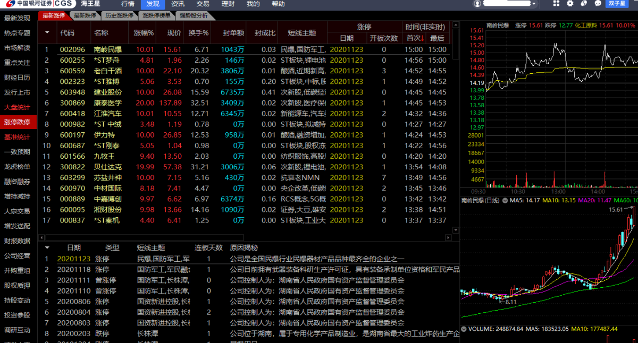Open the apps grid icon in title bar
The height and width of the screenshot is (343, 638).
(x=556, y=3)
